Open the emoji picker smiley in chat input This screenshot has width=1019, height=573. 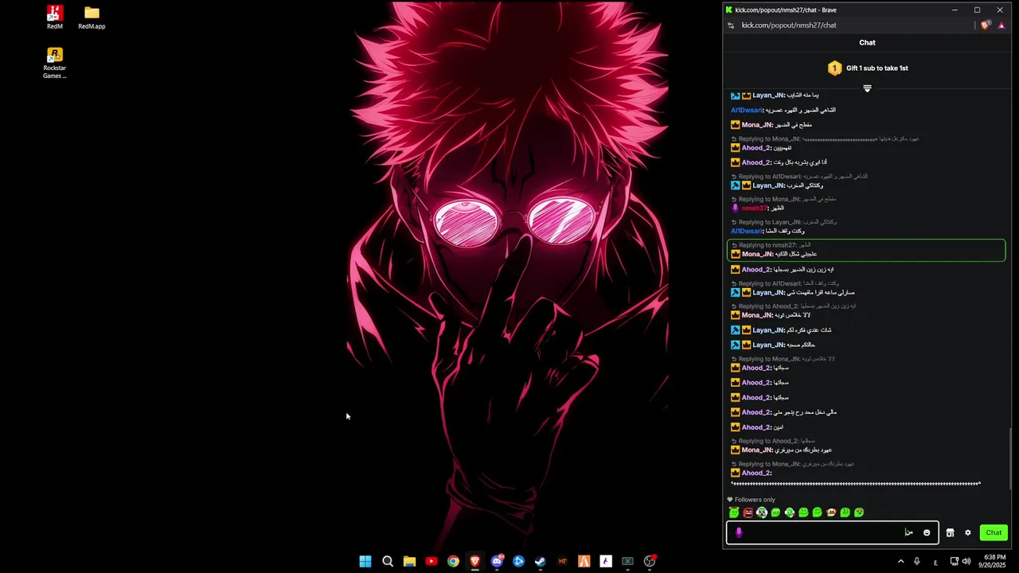(927, 532)
